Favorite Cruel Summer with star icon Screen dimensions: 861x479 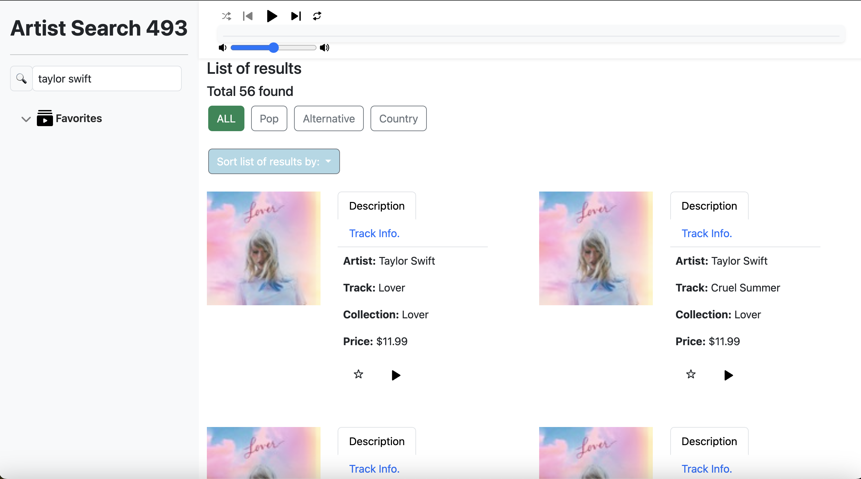tap(691, 374)
